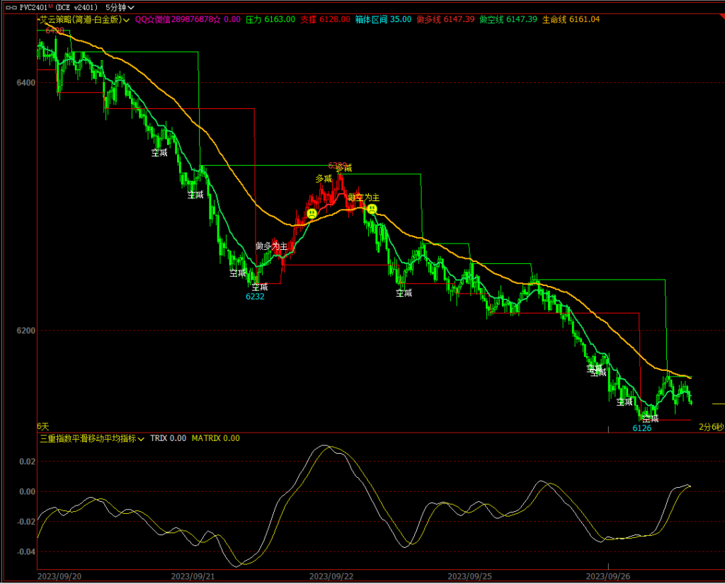Click the 生命线 6161.04 readout
The width and height of the screenshot is (725, 584).
(571, 20)
